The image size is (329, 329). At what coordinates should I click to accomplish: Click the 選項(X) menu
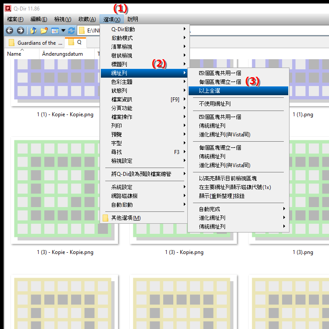coord(111,19)
